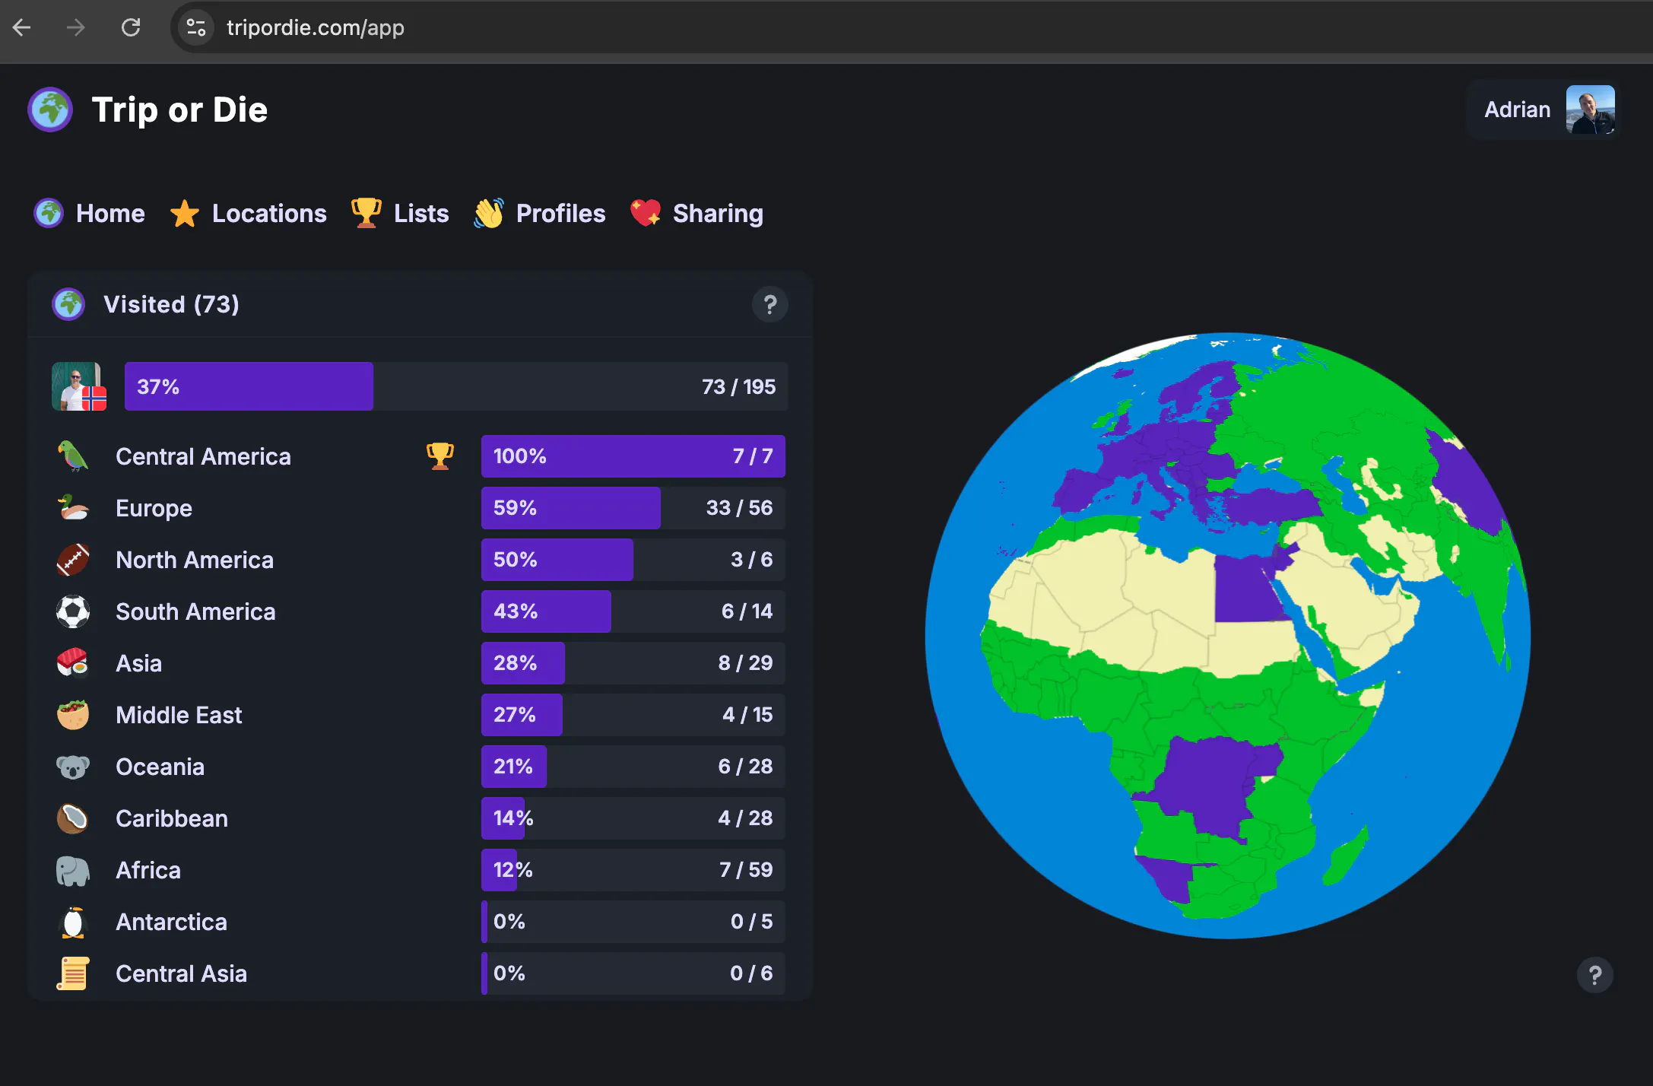
Task: Click the Central Asia 0% progress bar
Action: click(x=633, y=973)
